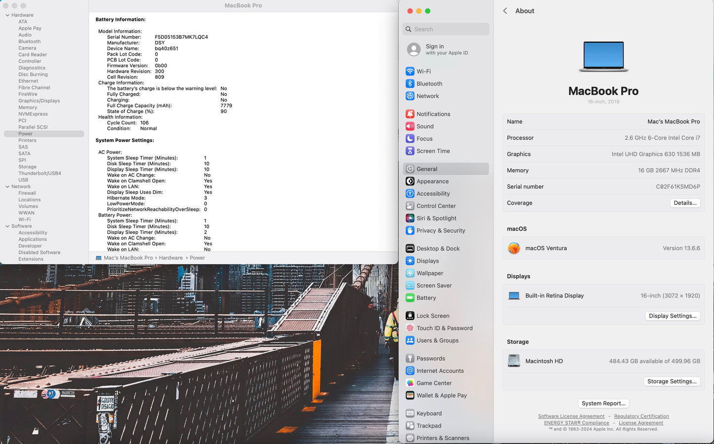This screenshot has width=714, height=444.
Task: Open the Battery settings icon
Action: (x=410, y=298)
